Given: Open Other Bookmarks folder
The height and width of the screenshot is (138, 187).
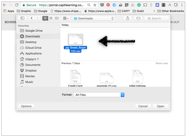Looking at the screenshot, I should 171,11.
